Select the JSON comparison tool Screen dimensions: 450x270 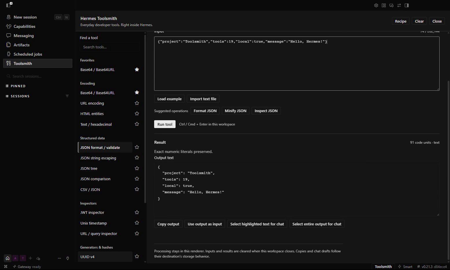[105, 179]
